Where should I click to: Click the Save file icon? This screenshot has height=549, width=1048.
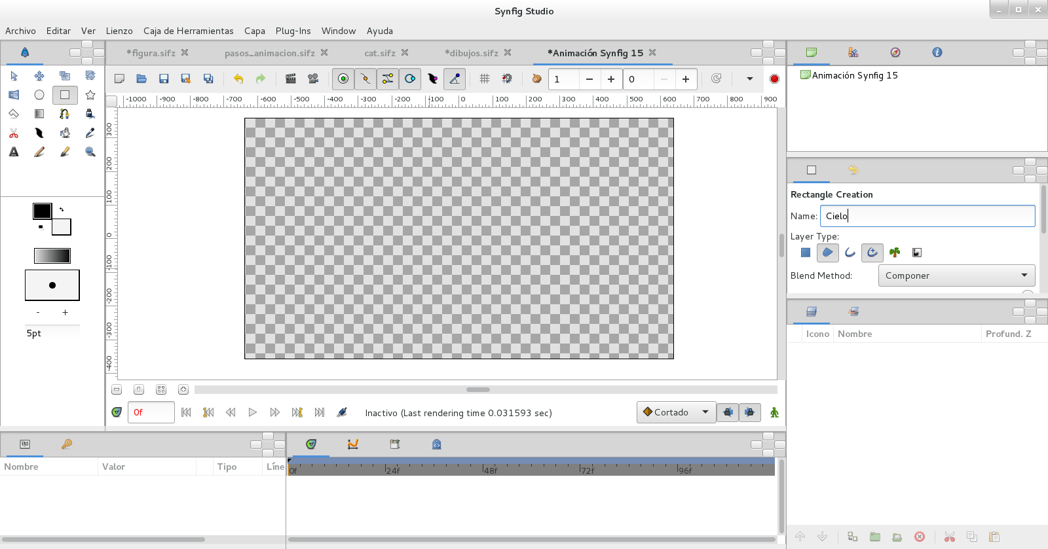tap(164, 79)
